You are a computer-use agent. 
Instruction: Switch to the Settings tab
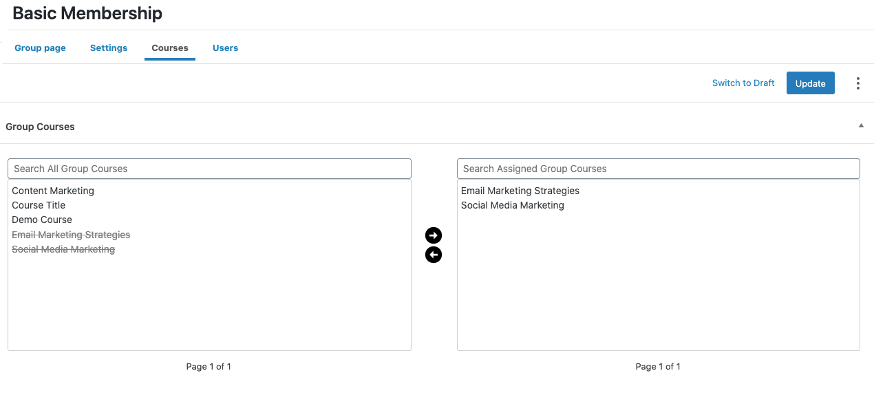click(109, 48)
